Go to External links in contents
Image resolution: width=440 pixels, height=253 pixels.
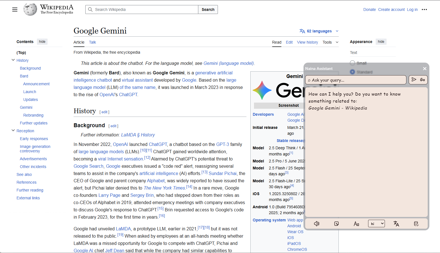coord(28,198)
